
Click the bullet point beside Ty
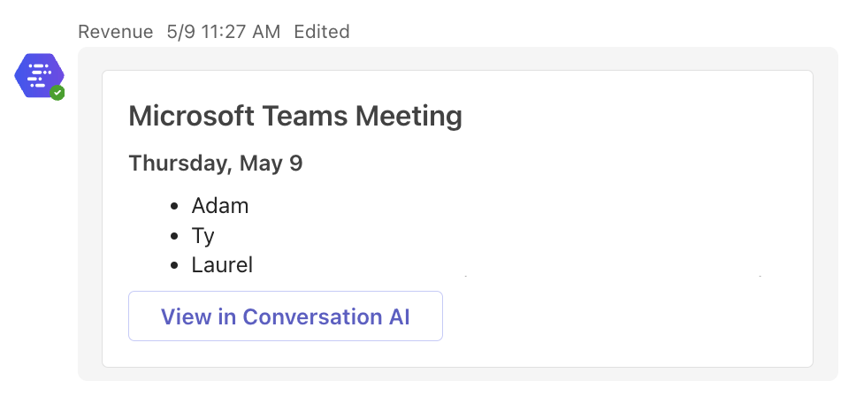click(x=174, y=236)
